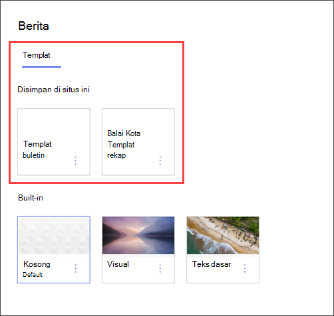Click the Default label under Kosong
The image size is (334, 316).
[x=33, y=275]
